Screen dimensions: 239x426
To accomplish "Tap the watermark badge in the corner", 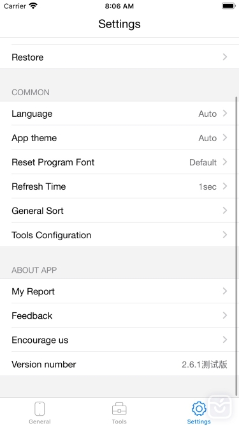I will pos(220,407).
